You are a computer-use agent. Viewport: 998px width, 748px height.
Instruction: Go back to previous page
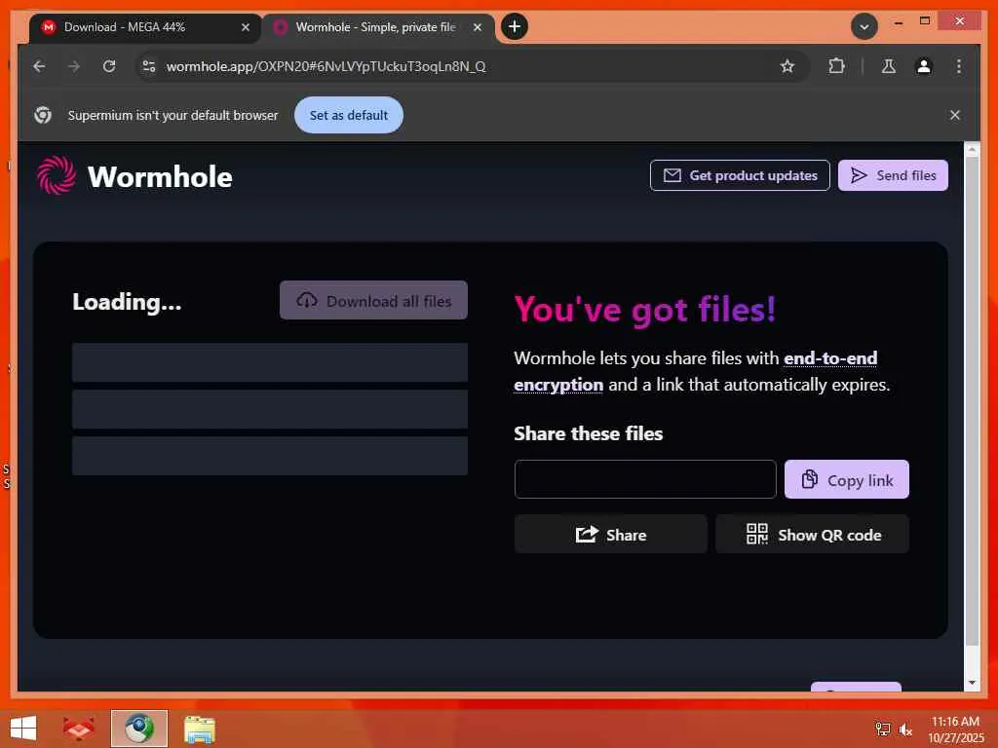click(39, 66)
